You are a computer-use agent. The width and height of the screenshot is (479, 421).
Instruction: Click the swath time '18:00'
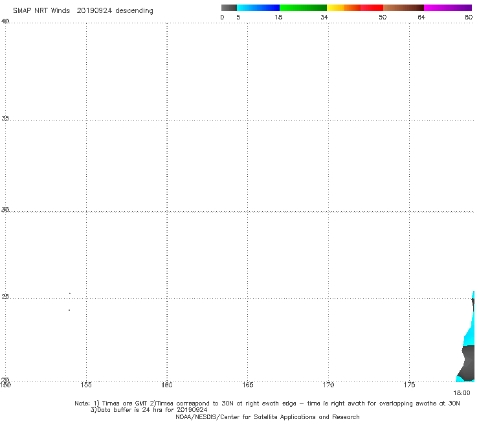[462, 393]
